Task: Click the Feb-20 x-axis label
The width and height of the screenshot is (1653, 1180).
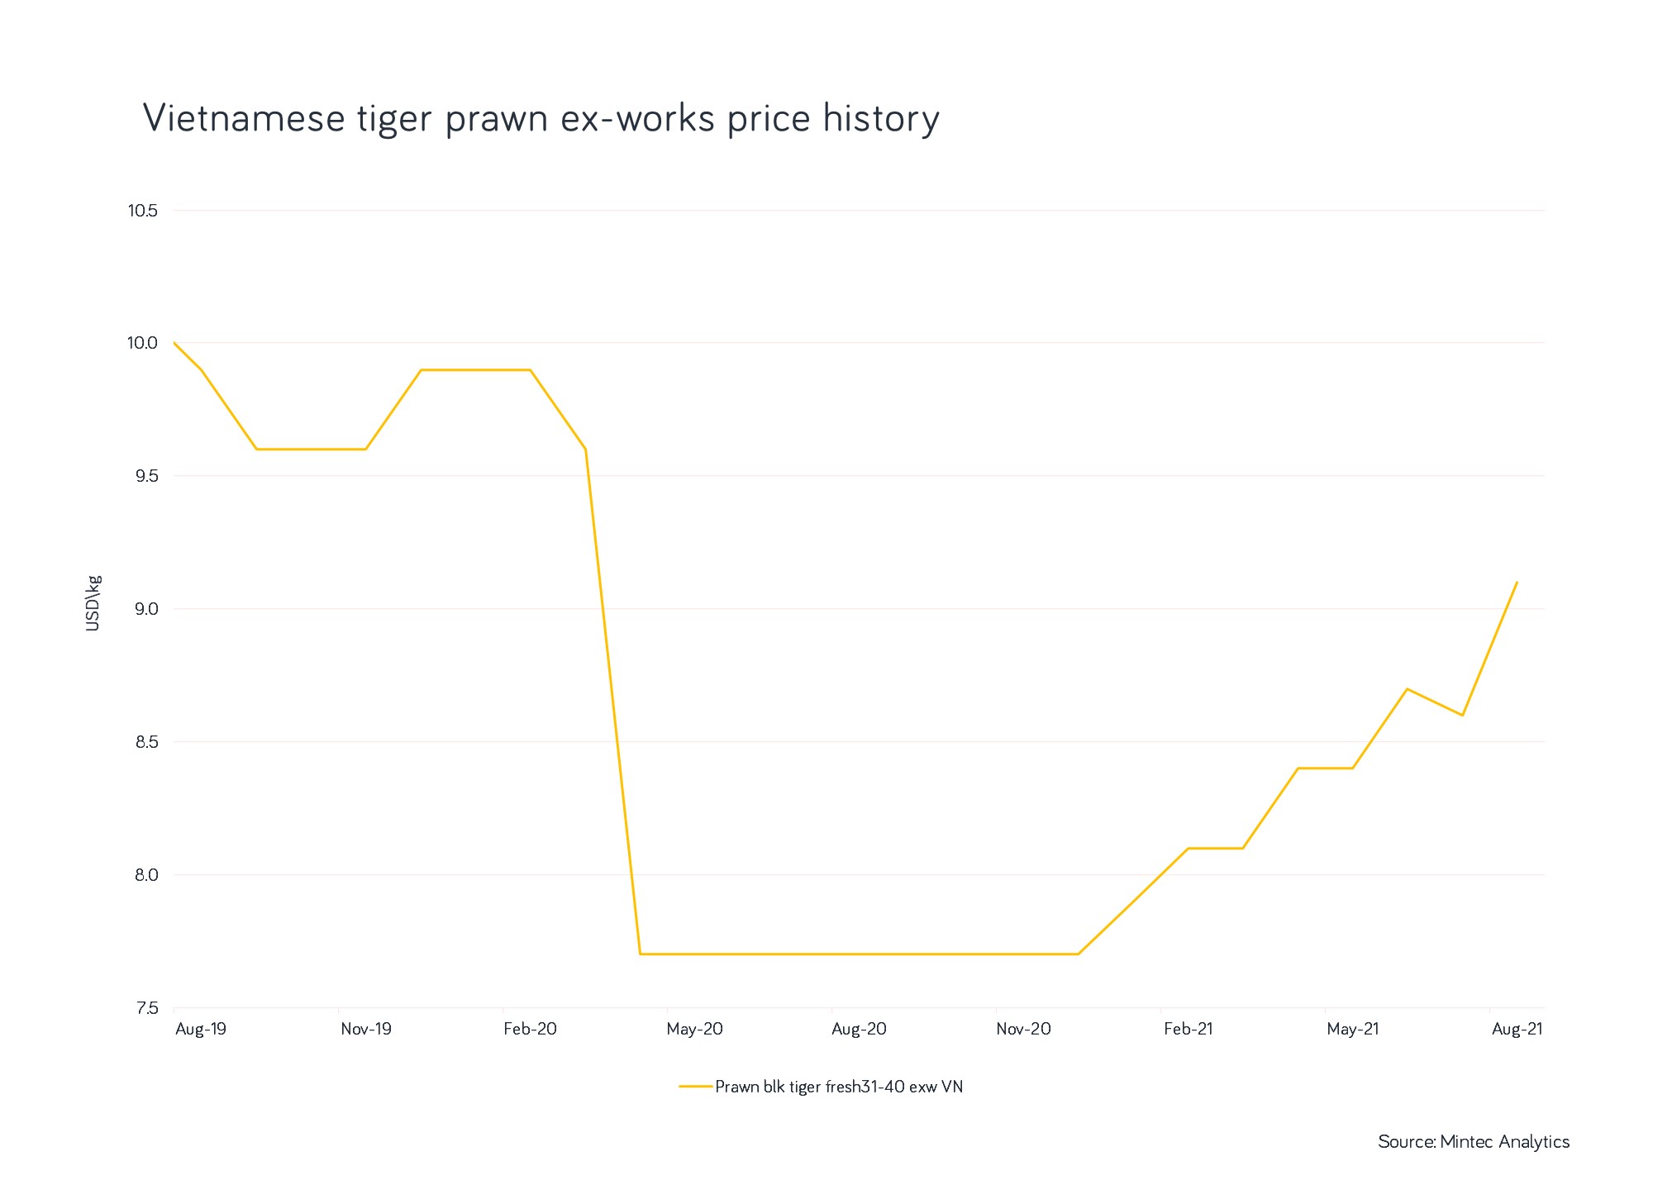Action: pos(531,1029)
